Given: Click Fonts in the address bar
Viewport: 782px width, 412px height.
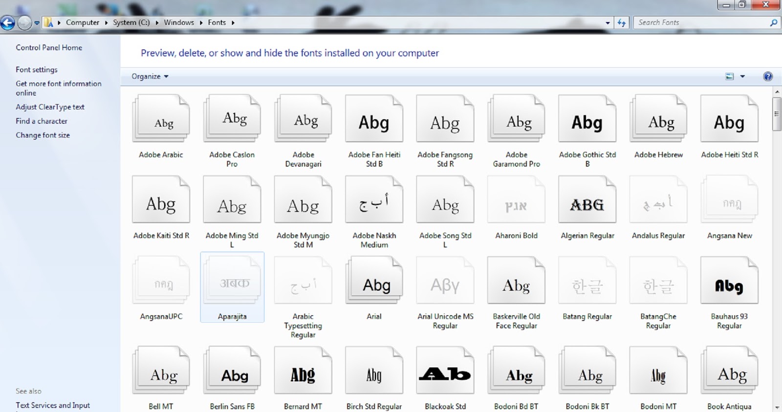Looking at the screenshot, I should pyautogui.click(x=217, y=22).
